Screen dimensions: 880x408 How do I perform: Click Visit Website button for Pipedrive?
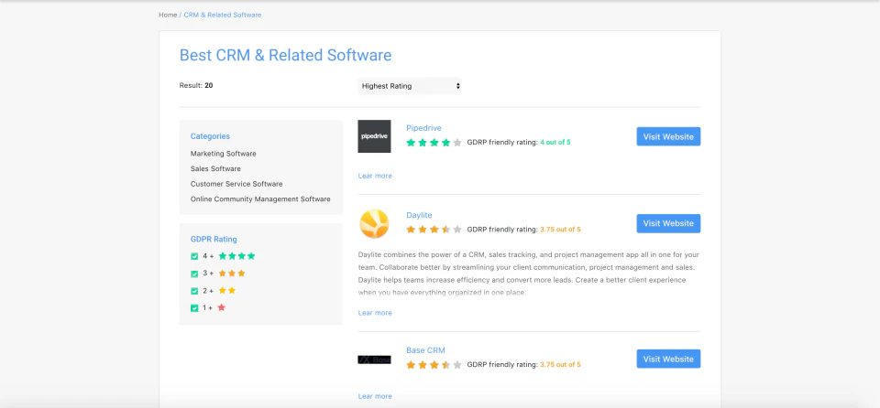pyautogui.click(x=668, y=136)
